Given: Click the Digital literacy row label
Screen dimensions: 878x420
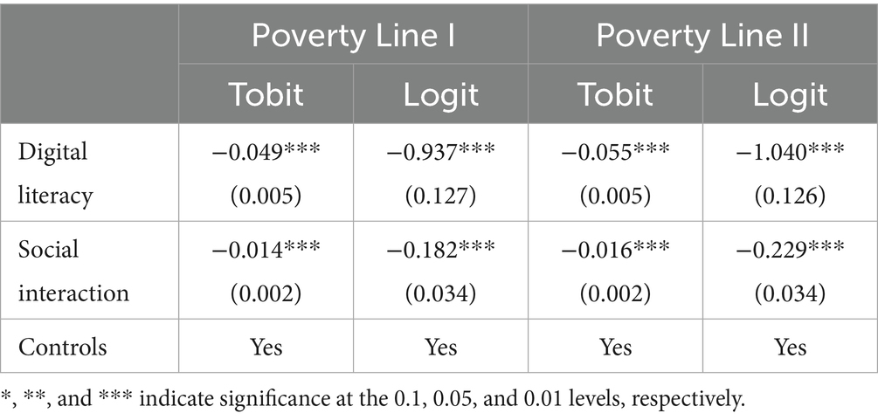Looking at the screenshot, I should [x=56, y=173].
